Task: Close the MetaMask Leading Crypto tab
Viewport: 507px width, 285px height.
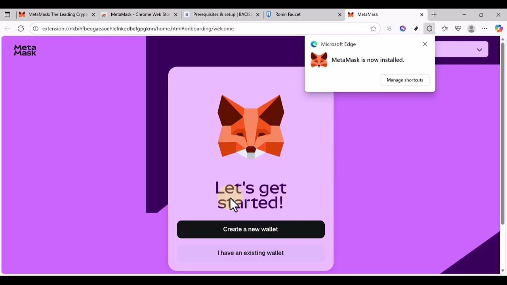Action: 93,15
